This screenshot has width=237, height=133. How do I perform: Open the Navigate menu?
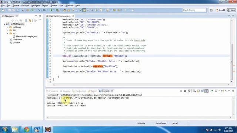[x=36, y=6]
